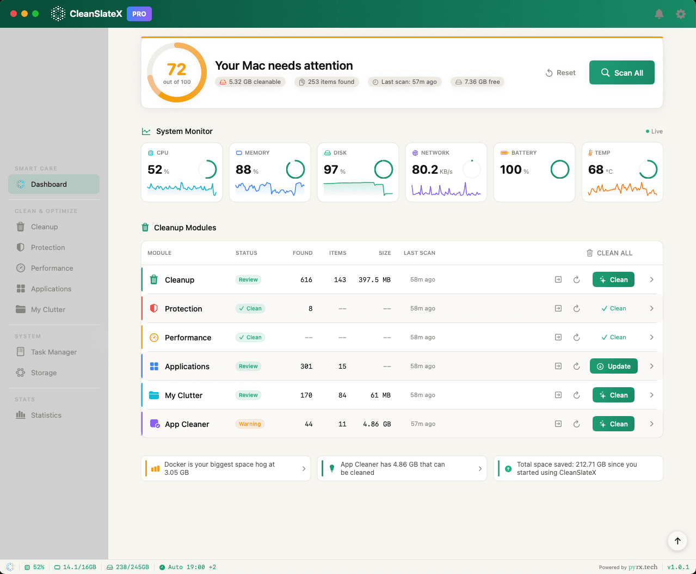
Task: Open Storage in sidebar
Action: [54, 373]
